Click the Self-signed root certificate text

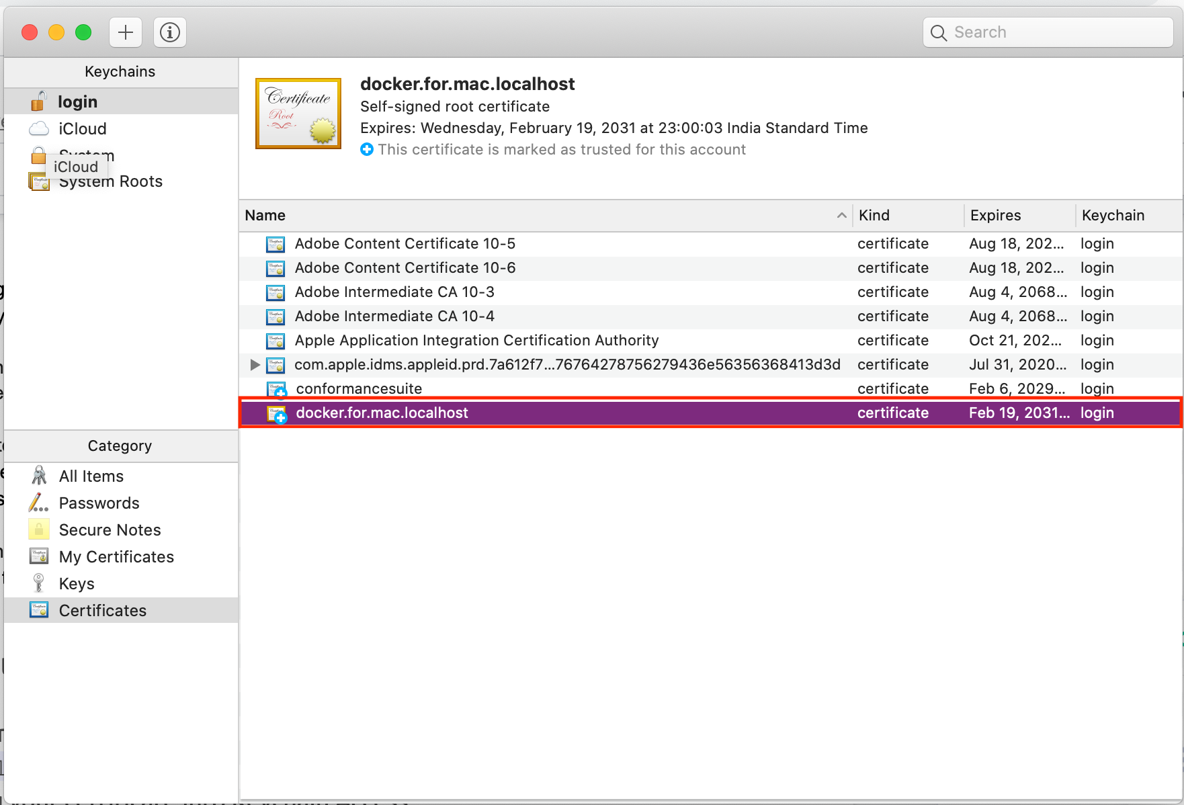pyautogui.click(x=455, y=106)
